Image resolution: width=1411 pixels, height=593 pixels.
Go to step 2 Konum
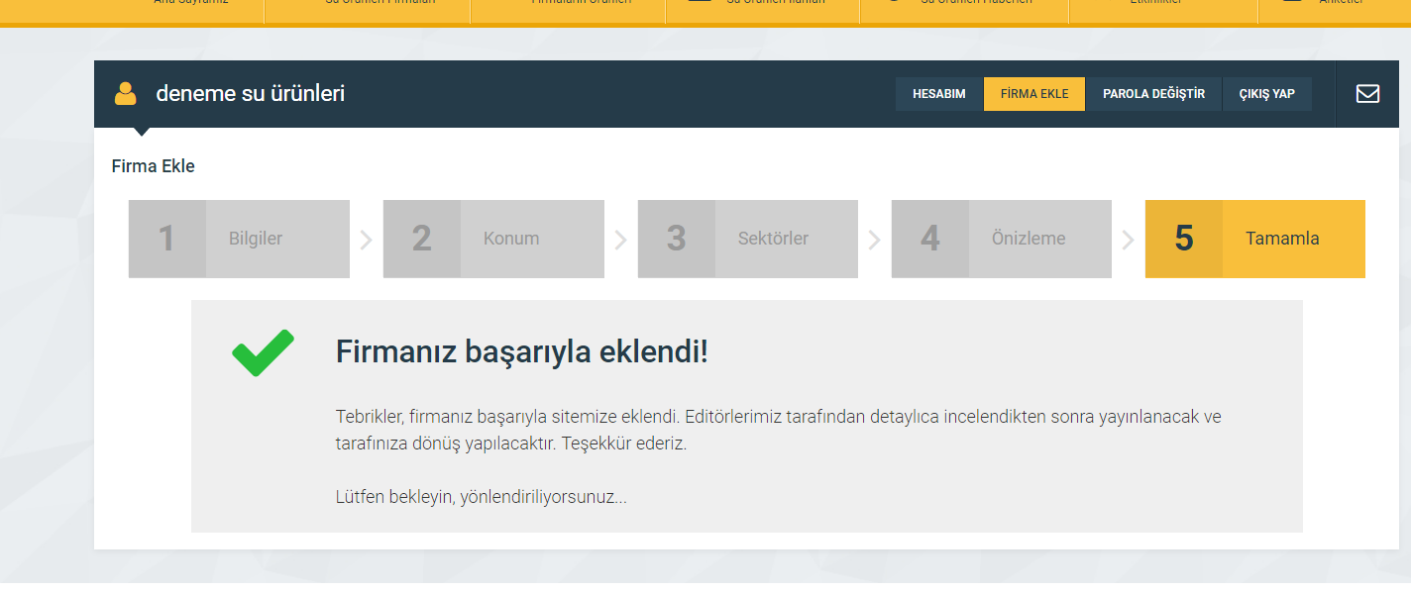pyautogui.click(x=493, y=239)
